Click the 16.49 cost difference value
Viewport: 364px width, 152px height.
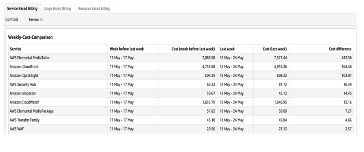coord(347,84)
